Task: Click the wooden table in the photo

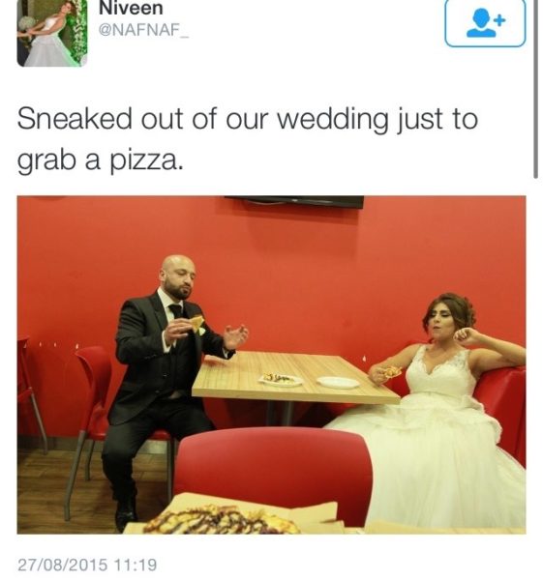Action: click(294, 377)
